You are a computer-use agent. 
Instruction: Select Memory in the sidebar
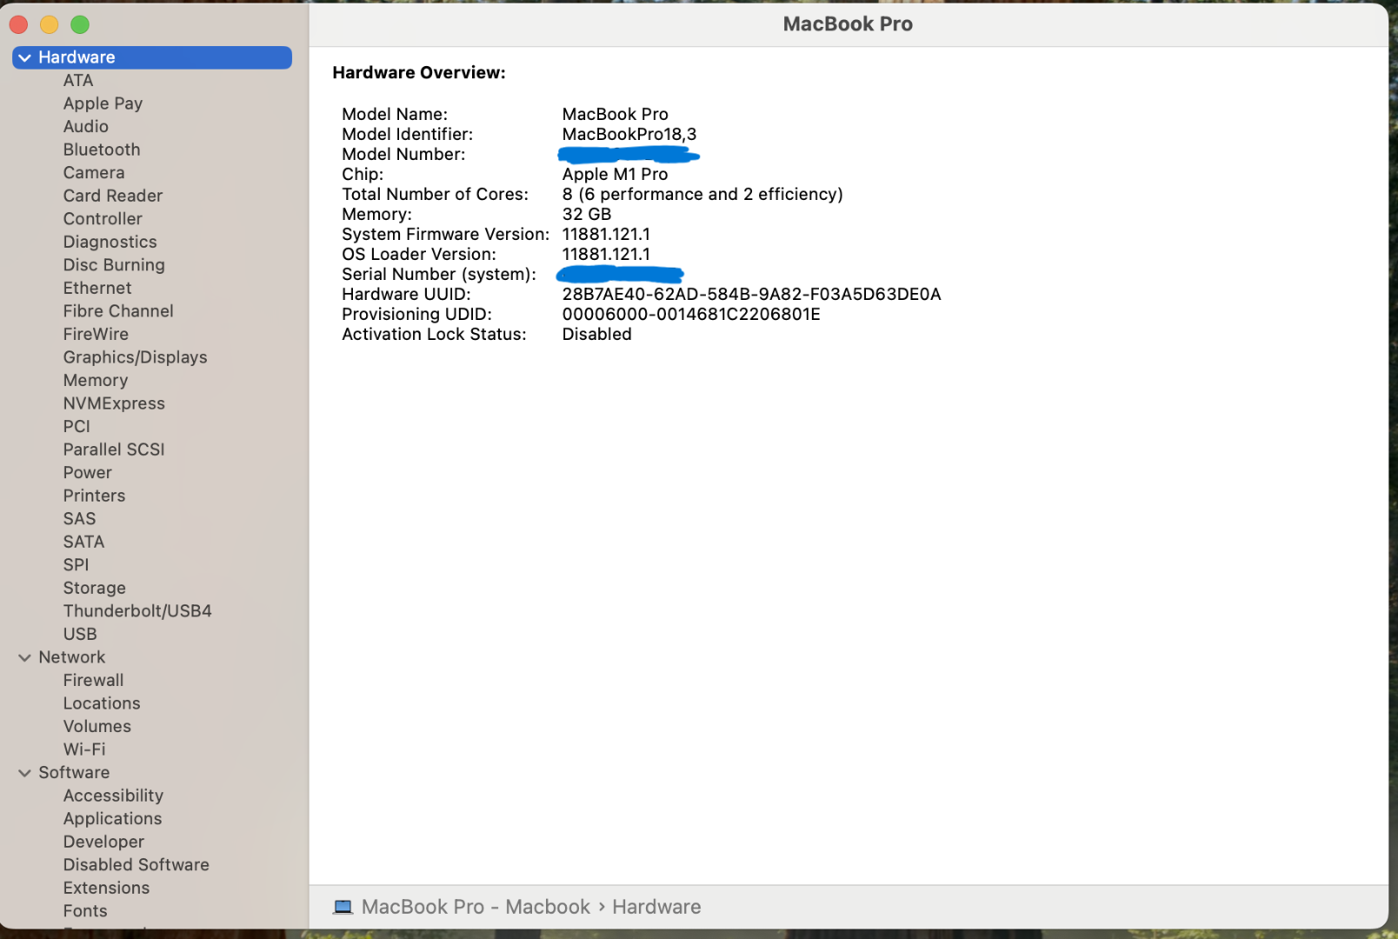coord(96,380)
